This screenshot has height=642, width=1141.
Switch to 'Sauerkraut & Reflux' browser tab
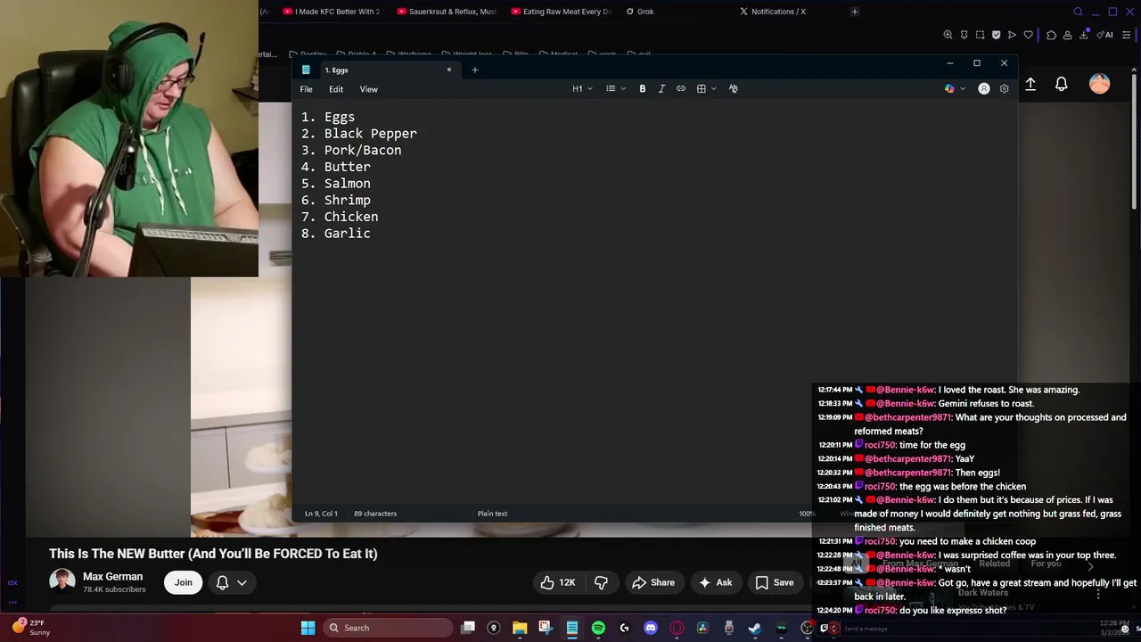[x=447, y=12]
